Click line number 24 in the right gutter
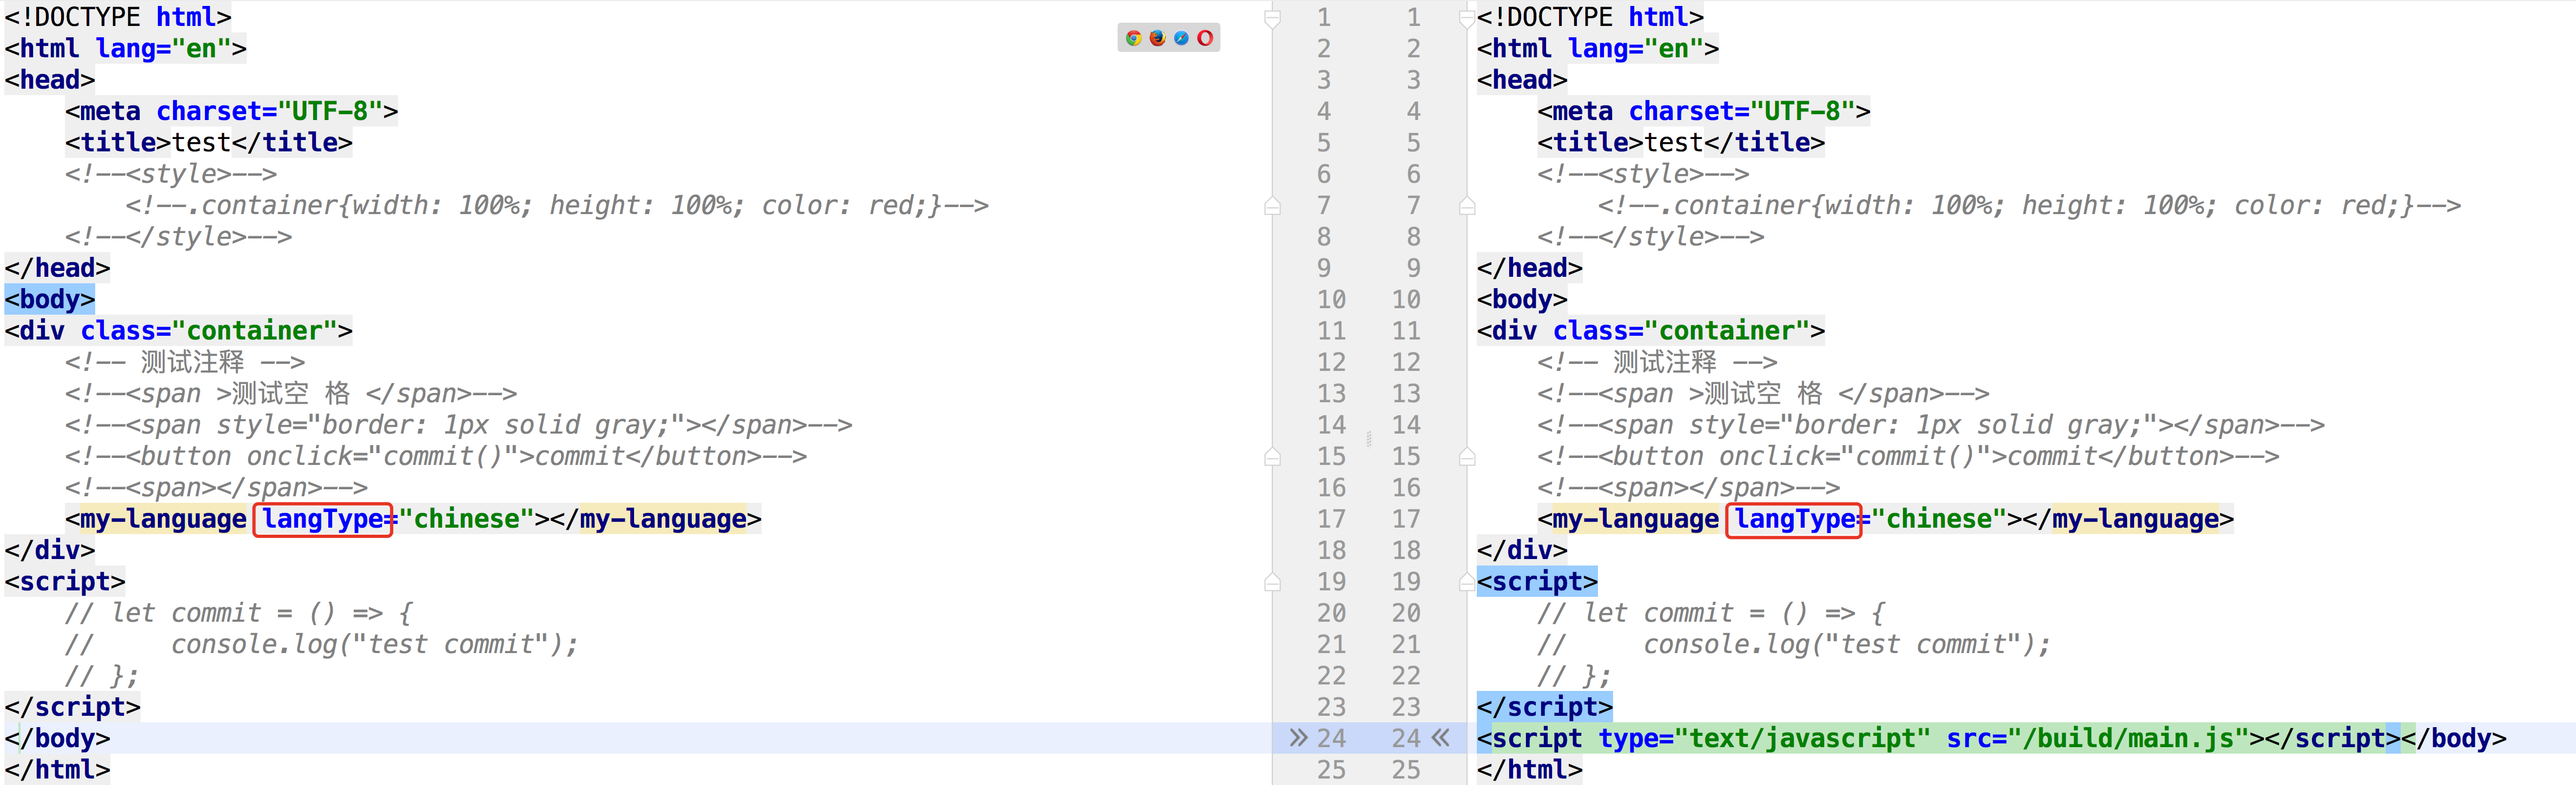The image size is (2576, 785). click(x=1406, y=738)
